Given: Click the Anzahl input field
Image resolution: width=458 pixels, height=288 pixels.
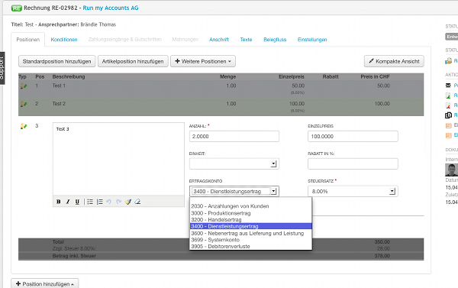Looking at the screenshot, I should (x=234, y=136).
